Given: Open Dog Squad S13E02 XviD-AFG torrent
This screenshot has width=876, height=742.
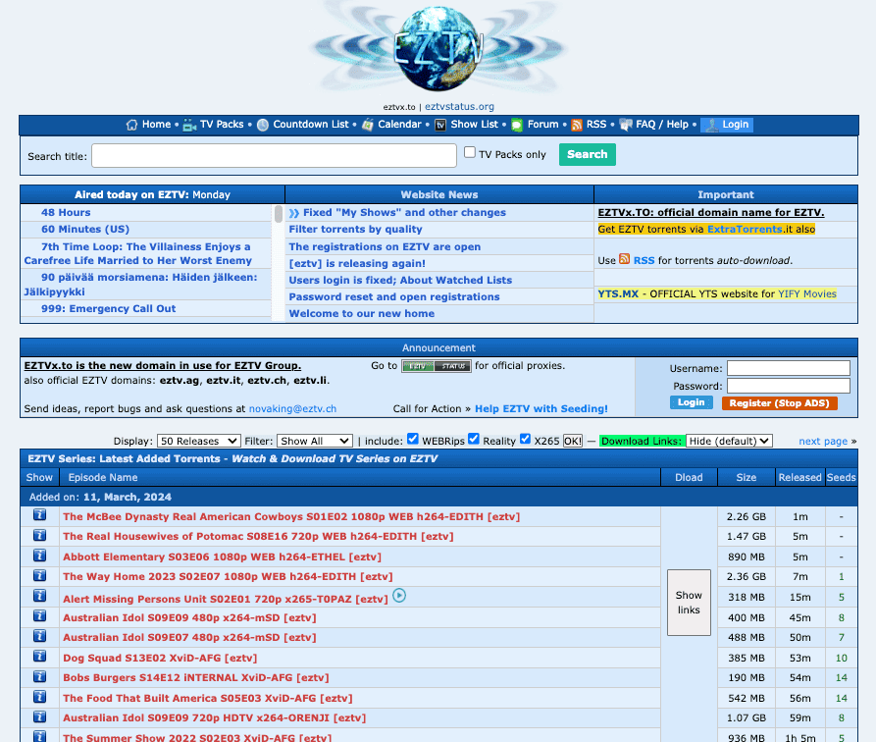Looking at the screenshot, I should point(160,659).
